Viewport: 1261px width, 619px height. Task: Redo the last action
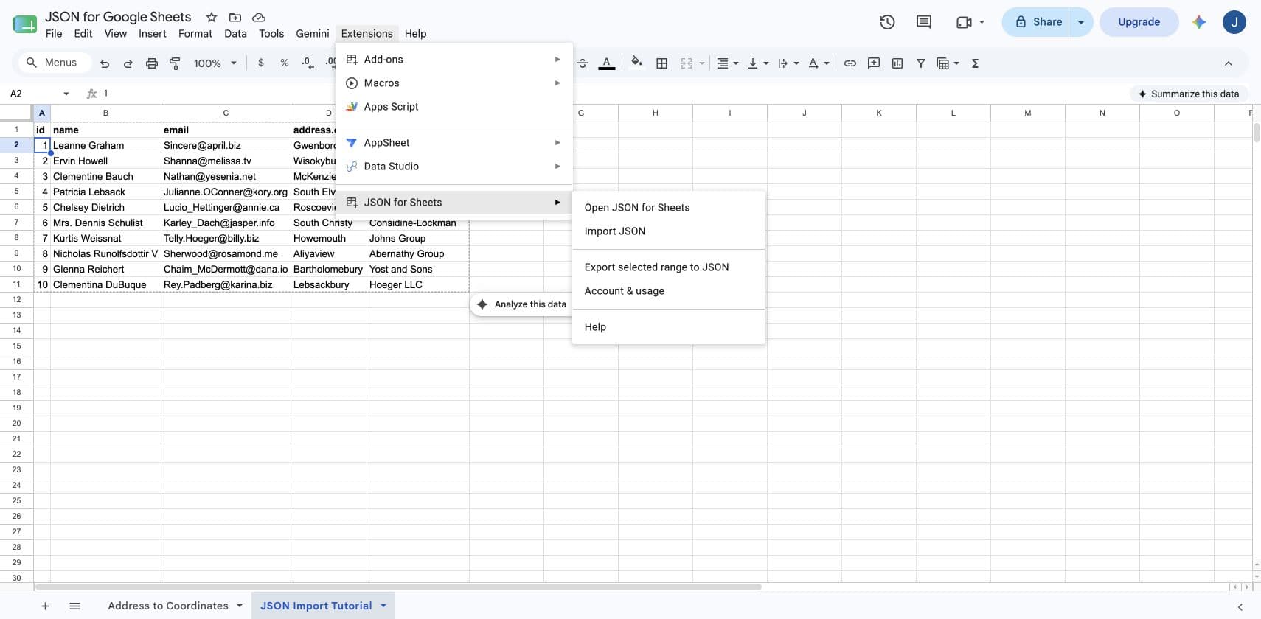coord(128,63)
